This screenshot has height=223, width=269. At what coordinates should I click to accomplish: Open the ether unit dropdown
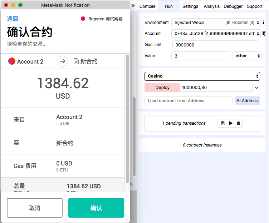247,56
